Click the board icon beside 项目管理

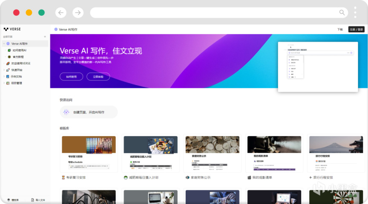pos(8,83)
